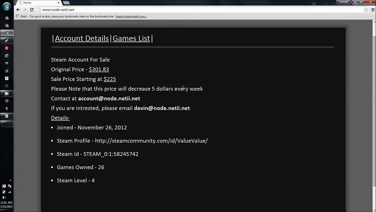Show hidden system tray icons

(11, 180)
